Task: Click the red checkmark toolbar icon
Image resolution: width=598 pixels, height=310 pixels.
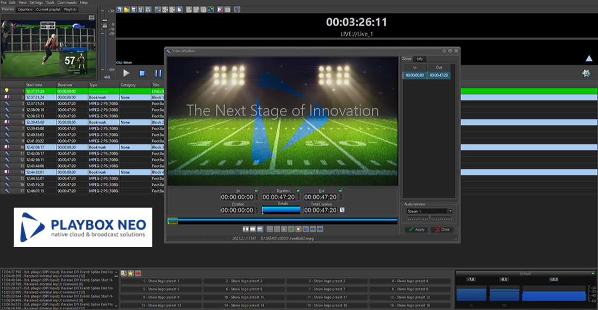Action: pyautogui.click(x=220, y=10)
